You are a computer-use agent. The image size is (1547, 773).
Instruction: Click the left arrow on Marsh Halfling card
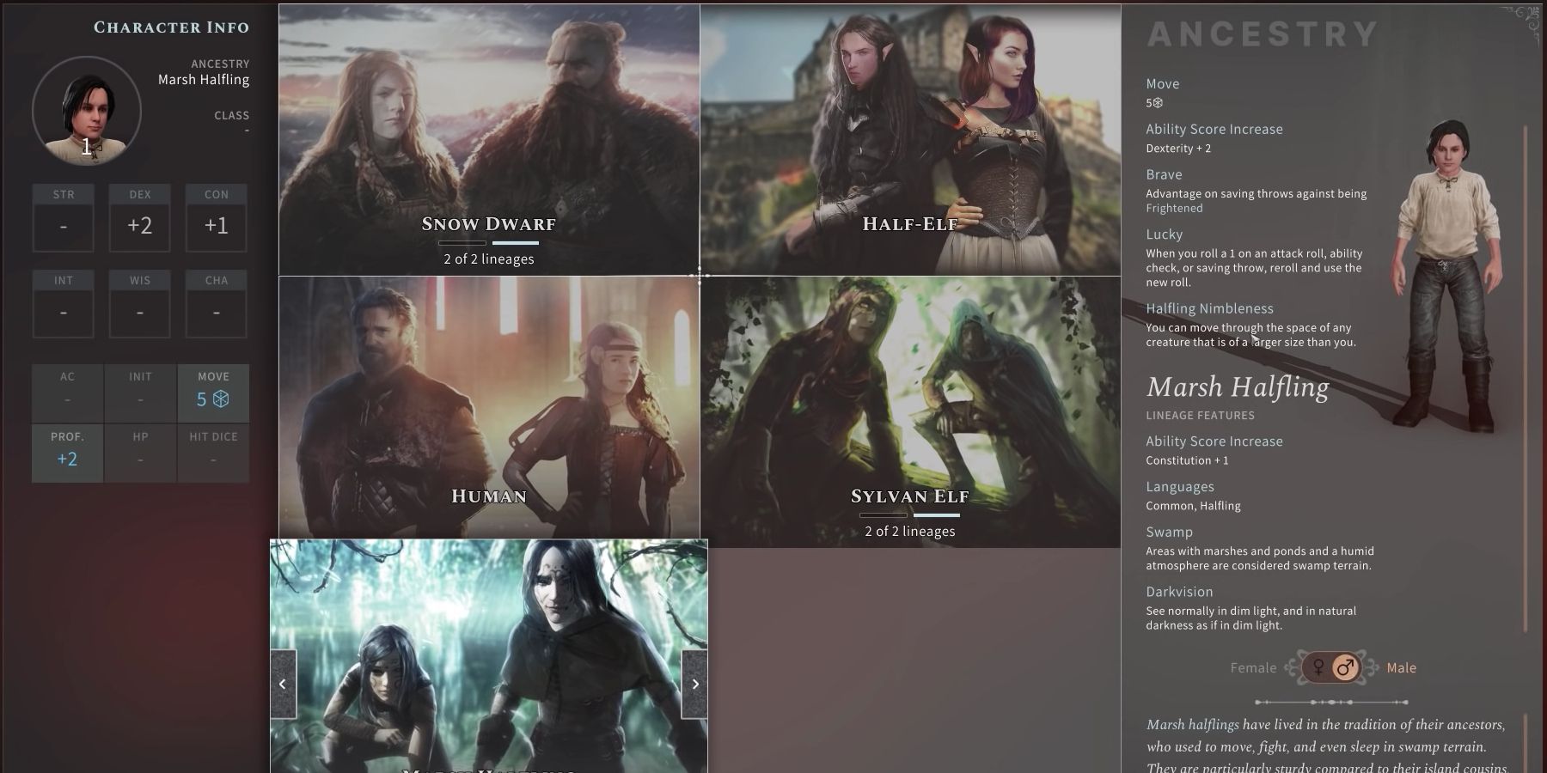click(283, 684)
